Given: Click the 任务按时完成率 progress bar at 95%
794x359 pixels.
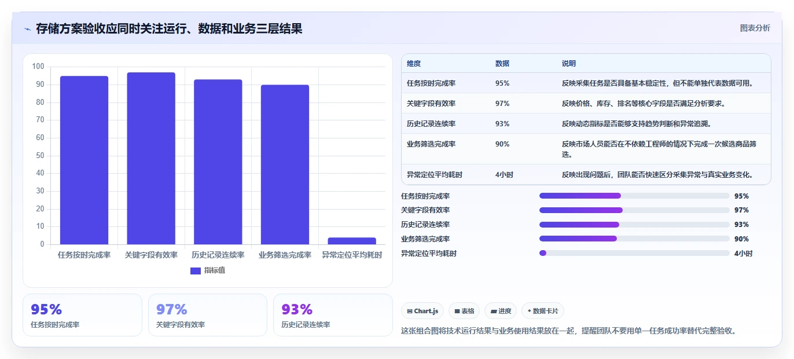Looking at the screenshot, I should 634,196.
